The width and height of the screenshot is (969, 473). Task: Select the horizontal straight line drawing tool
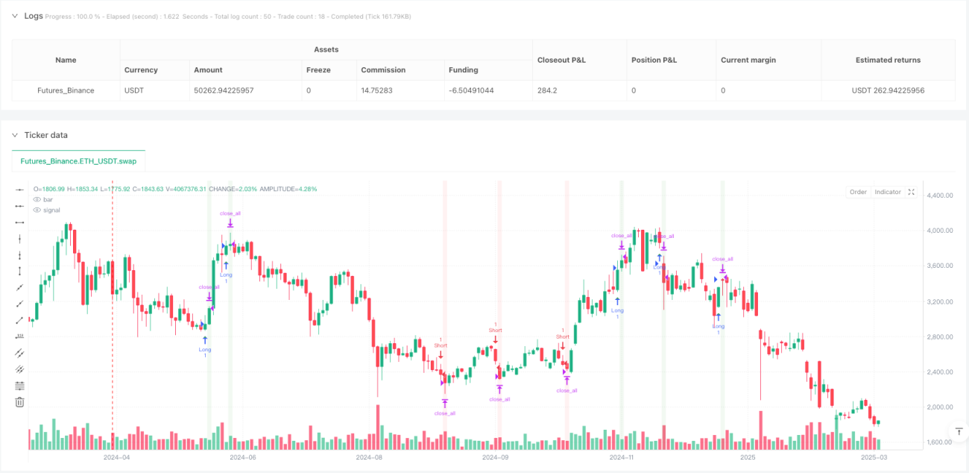[20, 191]
